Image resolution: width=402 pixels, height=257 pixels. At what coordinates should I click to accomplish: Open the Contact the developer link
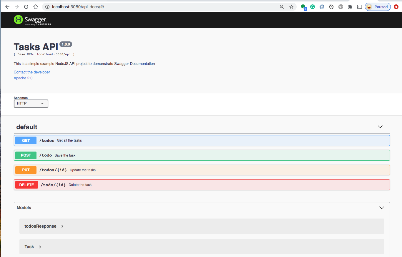click(32, 72)
